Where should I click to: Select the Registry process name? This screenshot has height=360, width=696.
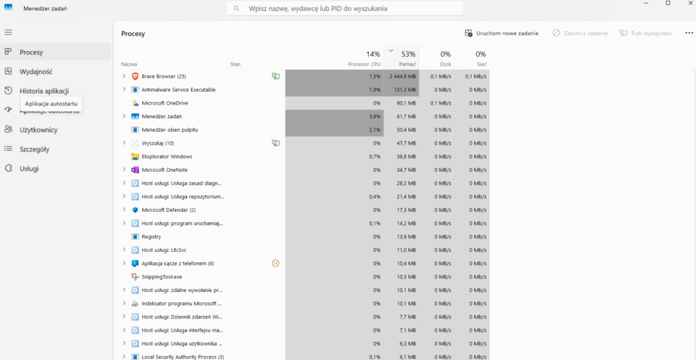152,237
